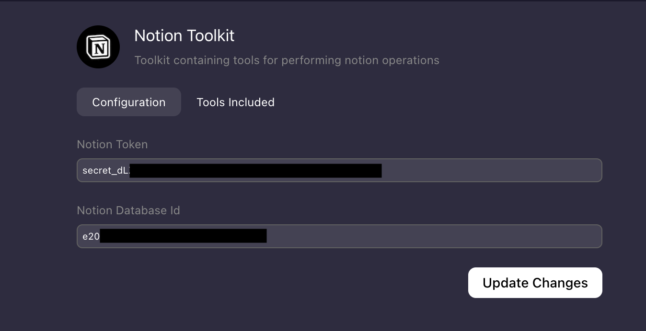Click the toolkit description text
Image resolution: width=646 pixels, height=331 pixels.
pos(287,60)
